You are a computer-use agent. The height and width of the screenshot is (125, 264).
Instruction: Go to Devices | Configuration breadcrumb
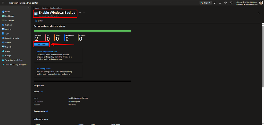(52, 8)
